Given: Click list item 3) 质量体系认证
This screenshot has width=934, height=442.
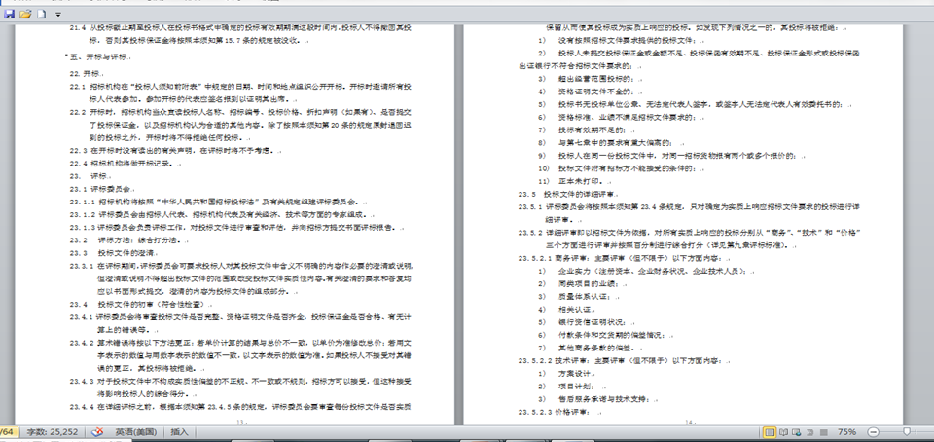Looking at the screenshot, I should click(x=575, y=296).
